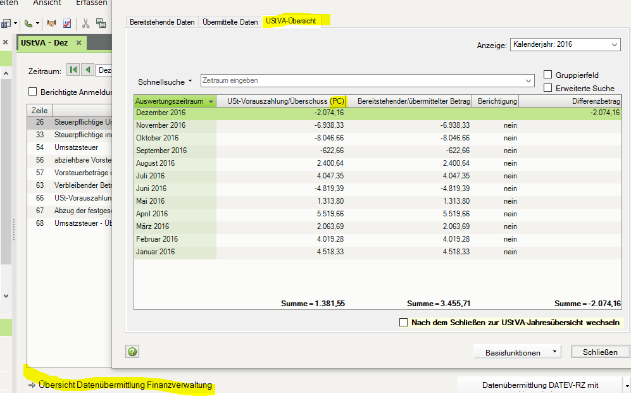
Task: Open Übersicht Datenübermittlung Finanzverwaltung link
Action: click(x=125, y=385)
